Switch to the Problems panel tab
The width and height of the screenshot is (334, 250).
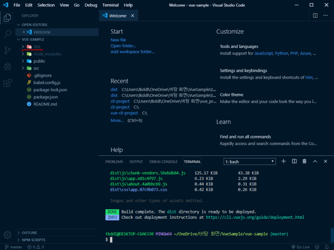coord(114,162)
